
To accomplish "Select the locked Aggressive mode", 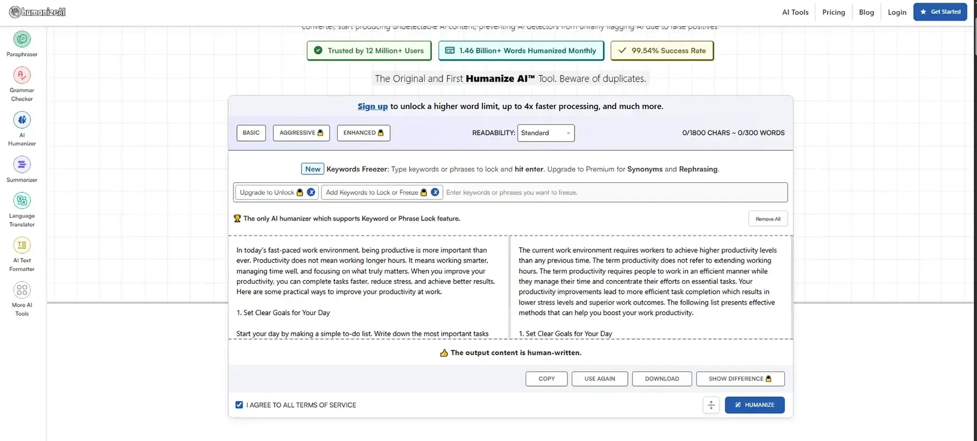I will pos(301,133).
